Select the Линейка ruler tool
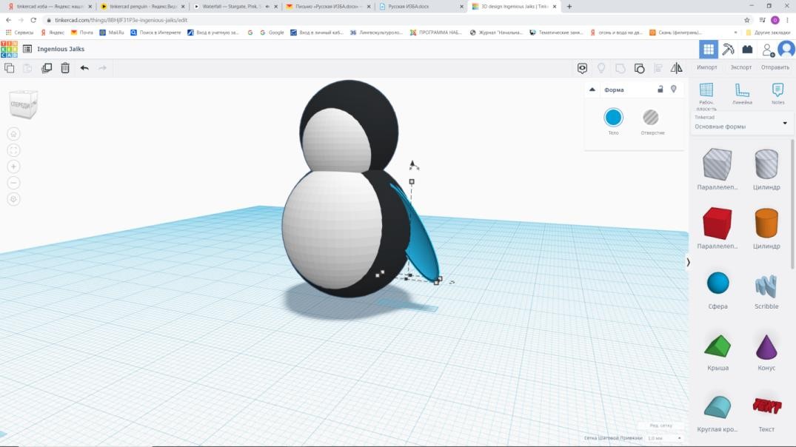Image resolution: width=796 pixels, height=447 pixels. tap(742, 94)
